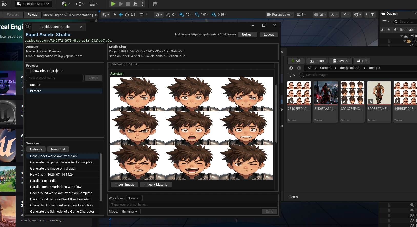Select the assets project

click(64, 85)
